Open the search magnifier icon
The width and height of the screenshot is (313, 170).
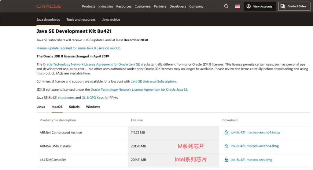tap(226, 6)
